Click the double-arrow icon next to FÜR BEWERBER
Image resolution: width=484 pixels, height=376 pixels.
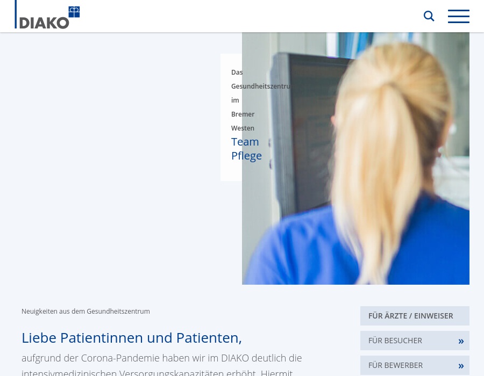[461, 365]
